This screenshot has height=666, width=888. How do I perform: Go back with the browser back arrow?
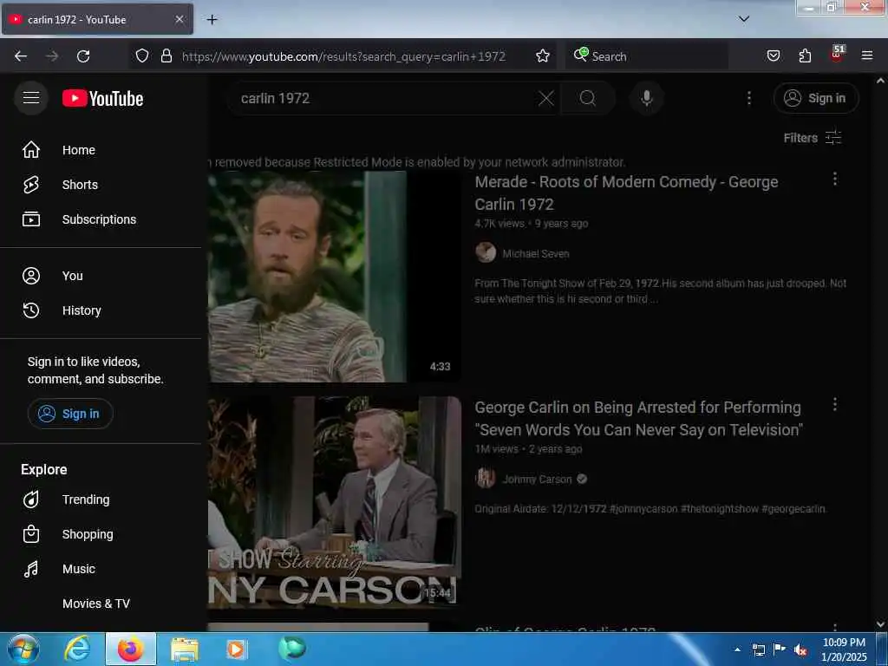[21, 56]
